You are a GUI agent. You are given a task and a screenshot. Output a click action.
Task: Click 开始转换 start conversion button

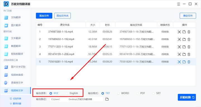[x=187, y=97]
